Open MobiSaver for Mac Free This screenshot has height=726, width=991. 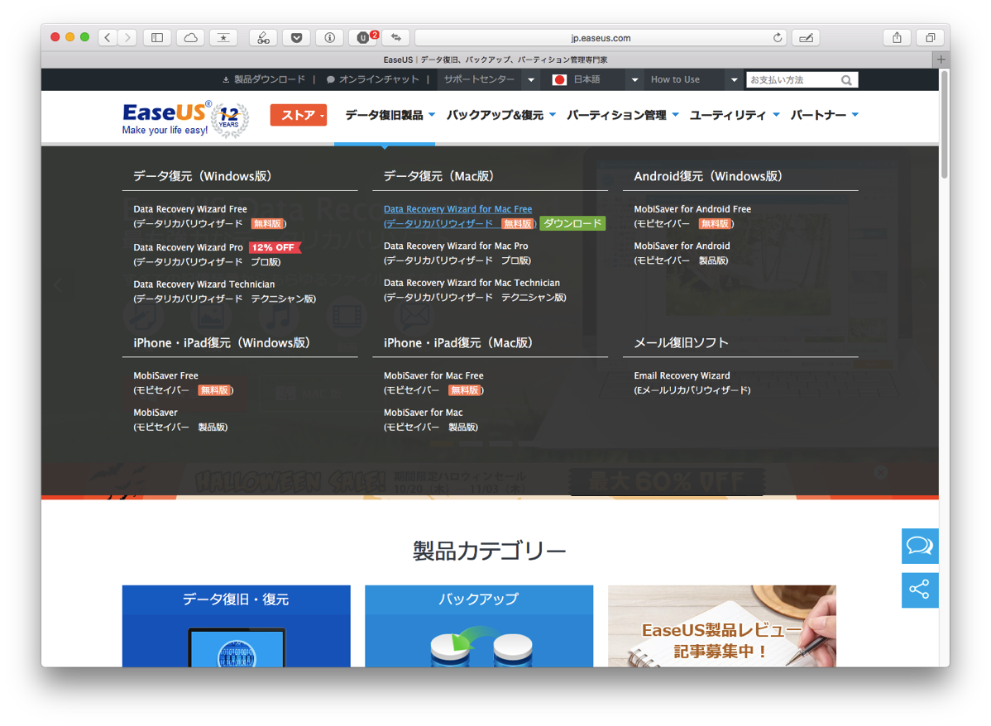(433, 383)
